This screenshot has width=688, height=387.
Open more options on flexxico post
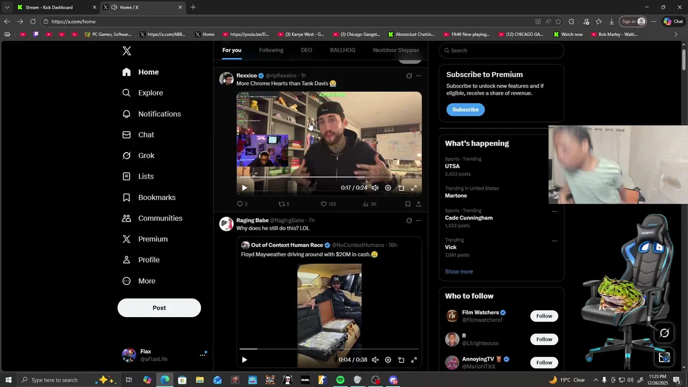click(x=419, y=76)
